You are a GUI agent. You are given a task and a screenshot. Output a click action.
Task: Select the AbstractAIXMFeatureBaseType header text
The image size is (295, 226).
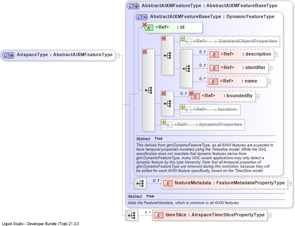click(212, 16)
